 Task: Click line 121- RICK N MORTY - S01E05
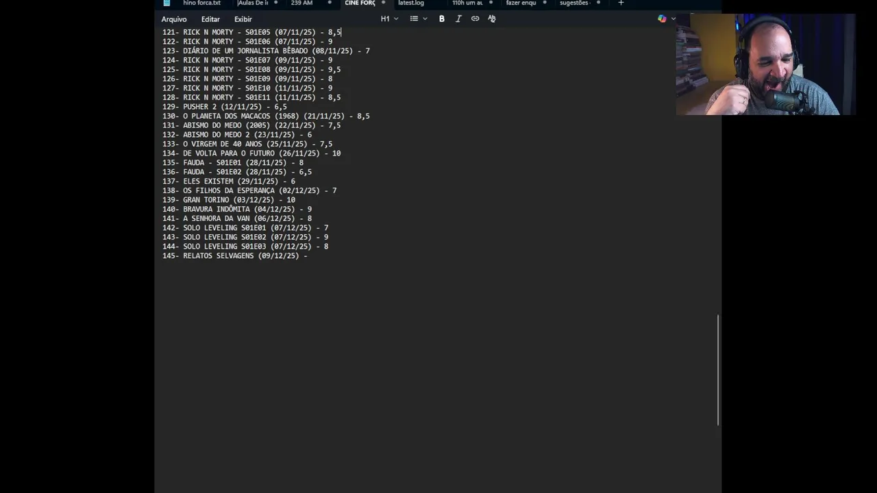coord(251,32)
